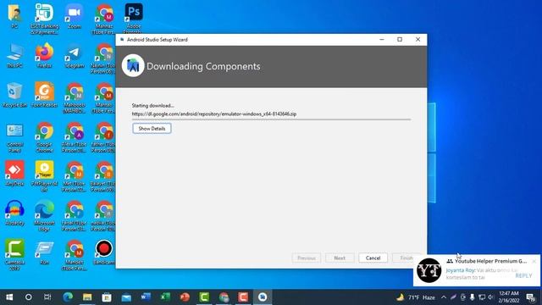
Task: Close the Android Studio Setup Wizard window
Action: pyautogui.click(x=418, y=40)
